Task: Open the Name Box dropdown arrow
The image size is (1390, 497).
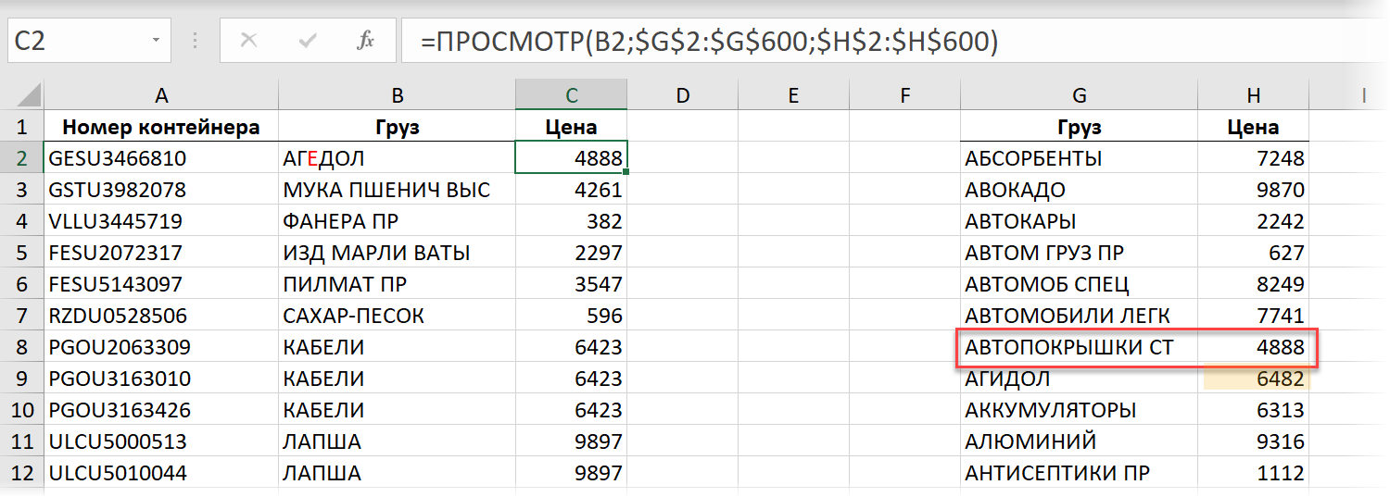Action: 155,42
